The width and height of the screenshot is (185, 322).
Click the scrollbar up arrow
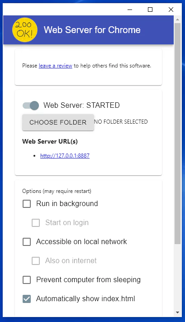click(178, 19)
